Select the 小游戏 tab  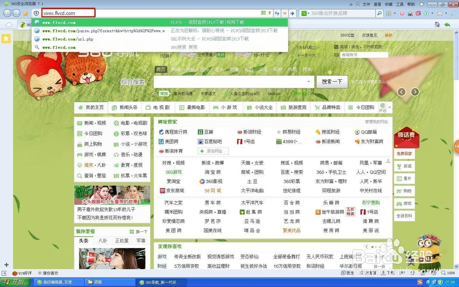[x=226, y=107]
